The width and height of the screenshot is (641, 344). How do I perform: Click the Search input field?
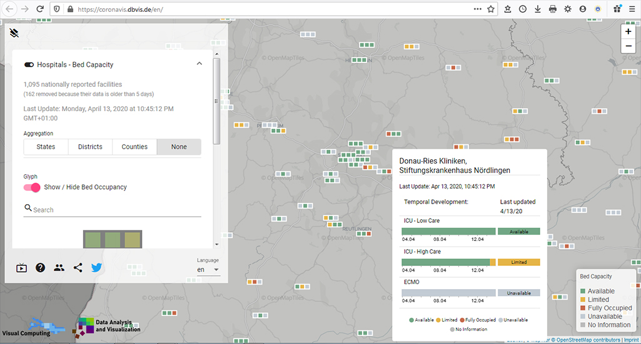coord(113,209)
